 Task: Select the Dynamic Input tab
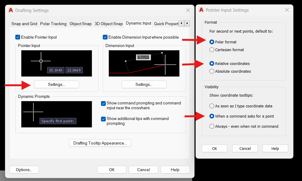coord(138,23)
